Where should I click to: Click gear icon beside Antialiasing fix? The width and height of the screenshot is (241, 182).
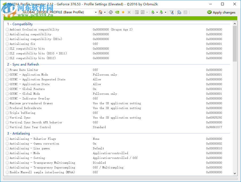pos(7,44)
